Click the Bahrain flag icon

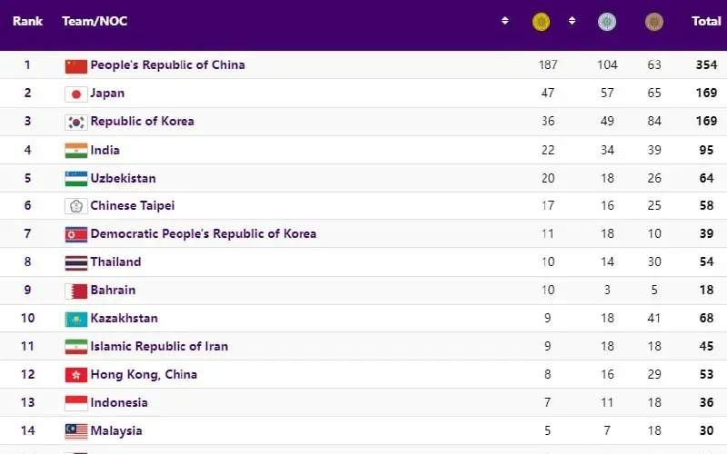(x=76, y=291)
